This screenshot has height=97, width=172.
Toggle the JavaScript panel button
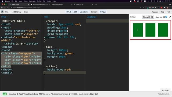tap(84, 12)
